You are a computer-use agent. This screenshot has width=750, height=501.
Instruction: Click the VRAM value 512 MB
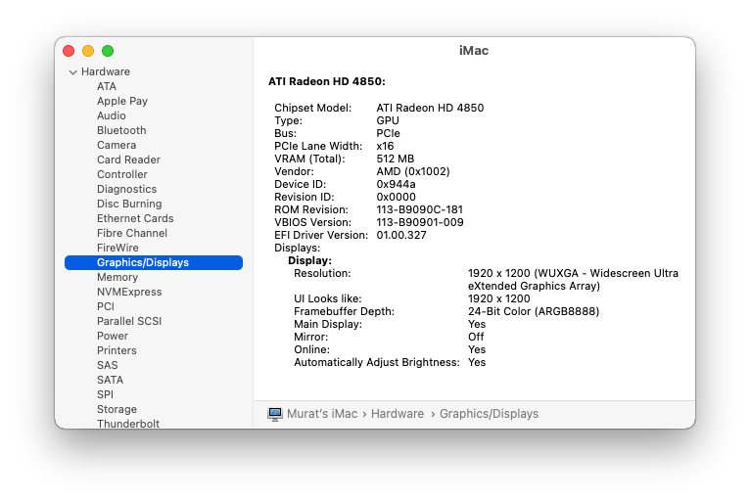pyautogui.click(x=396, y=159)
